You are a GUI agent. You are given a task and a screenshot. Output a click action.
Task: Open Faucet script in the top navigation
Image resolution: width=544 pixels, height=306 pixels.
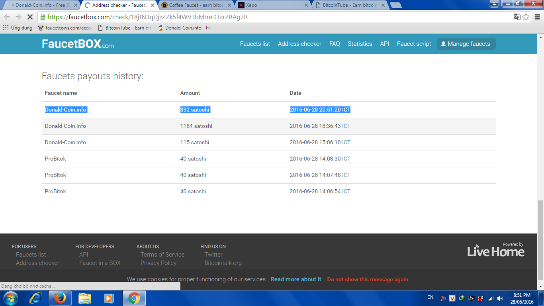[x=414, y=44]
